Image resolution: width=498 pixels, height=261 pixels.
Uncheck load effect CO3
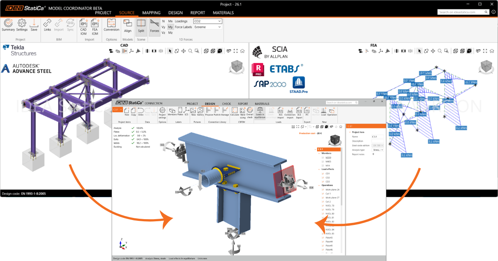[x=323, y=181]
